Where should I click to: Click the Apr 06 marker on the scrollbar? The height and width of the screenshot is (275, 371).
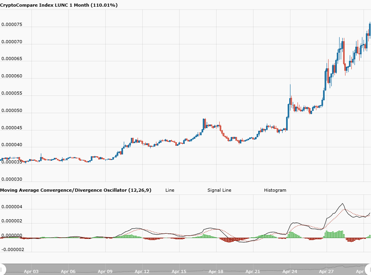(68, 271)
